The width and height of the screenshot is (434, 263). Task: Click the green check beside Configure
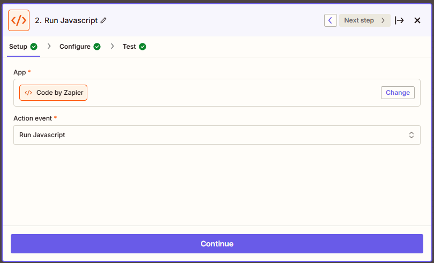(97, 47)
